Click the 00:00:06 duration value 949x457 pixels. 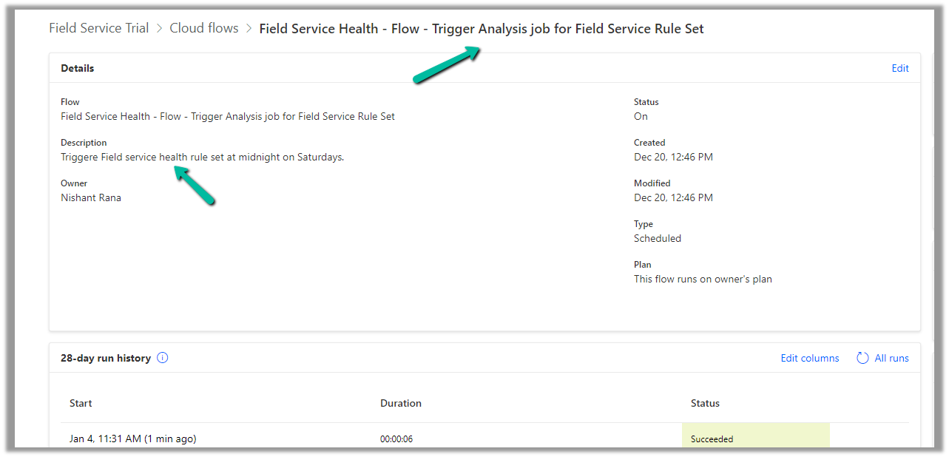396,439
